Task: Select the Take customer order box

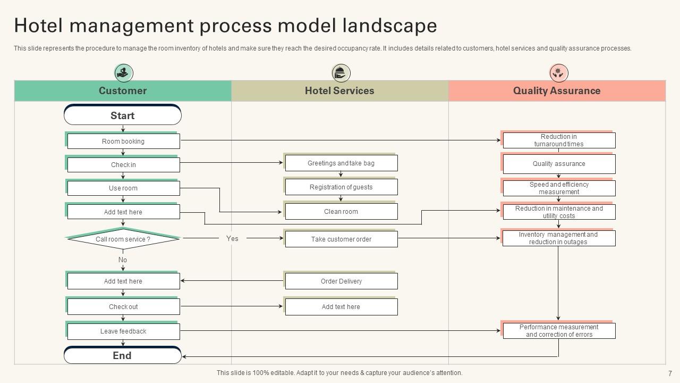Action: pyautogui.click(x=341, y=239)
